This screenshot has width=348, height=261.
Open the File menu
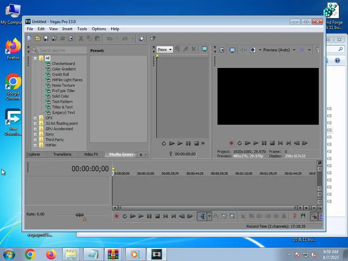(30, 29)
